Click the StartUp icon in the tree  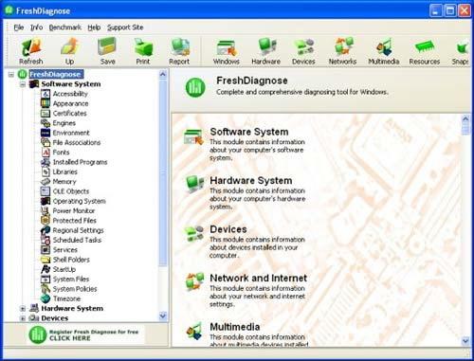(46, 269)
